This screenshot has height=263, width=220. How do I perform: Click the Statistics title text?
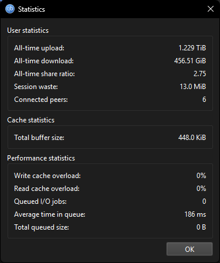[x=32, y=9]
